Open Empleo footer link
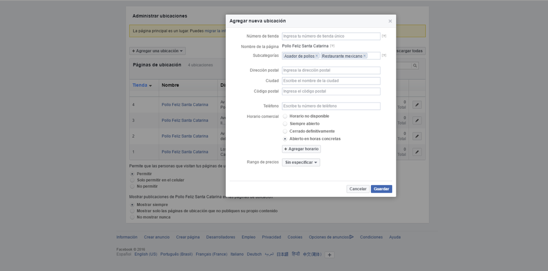The height and width of the screenshot is (271, 548). (248, 237)
